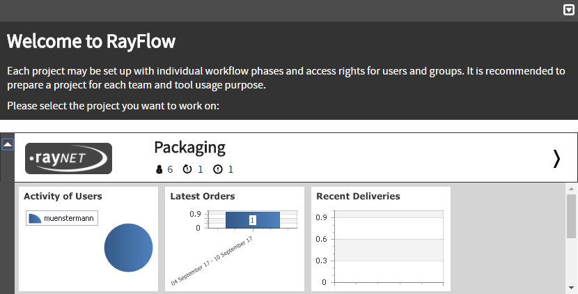Click the muenstermann legend swatch
Image resolution: width=578 pixels, height=294 pixels.
click(x=35, y=218)
